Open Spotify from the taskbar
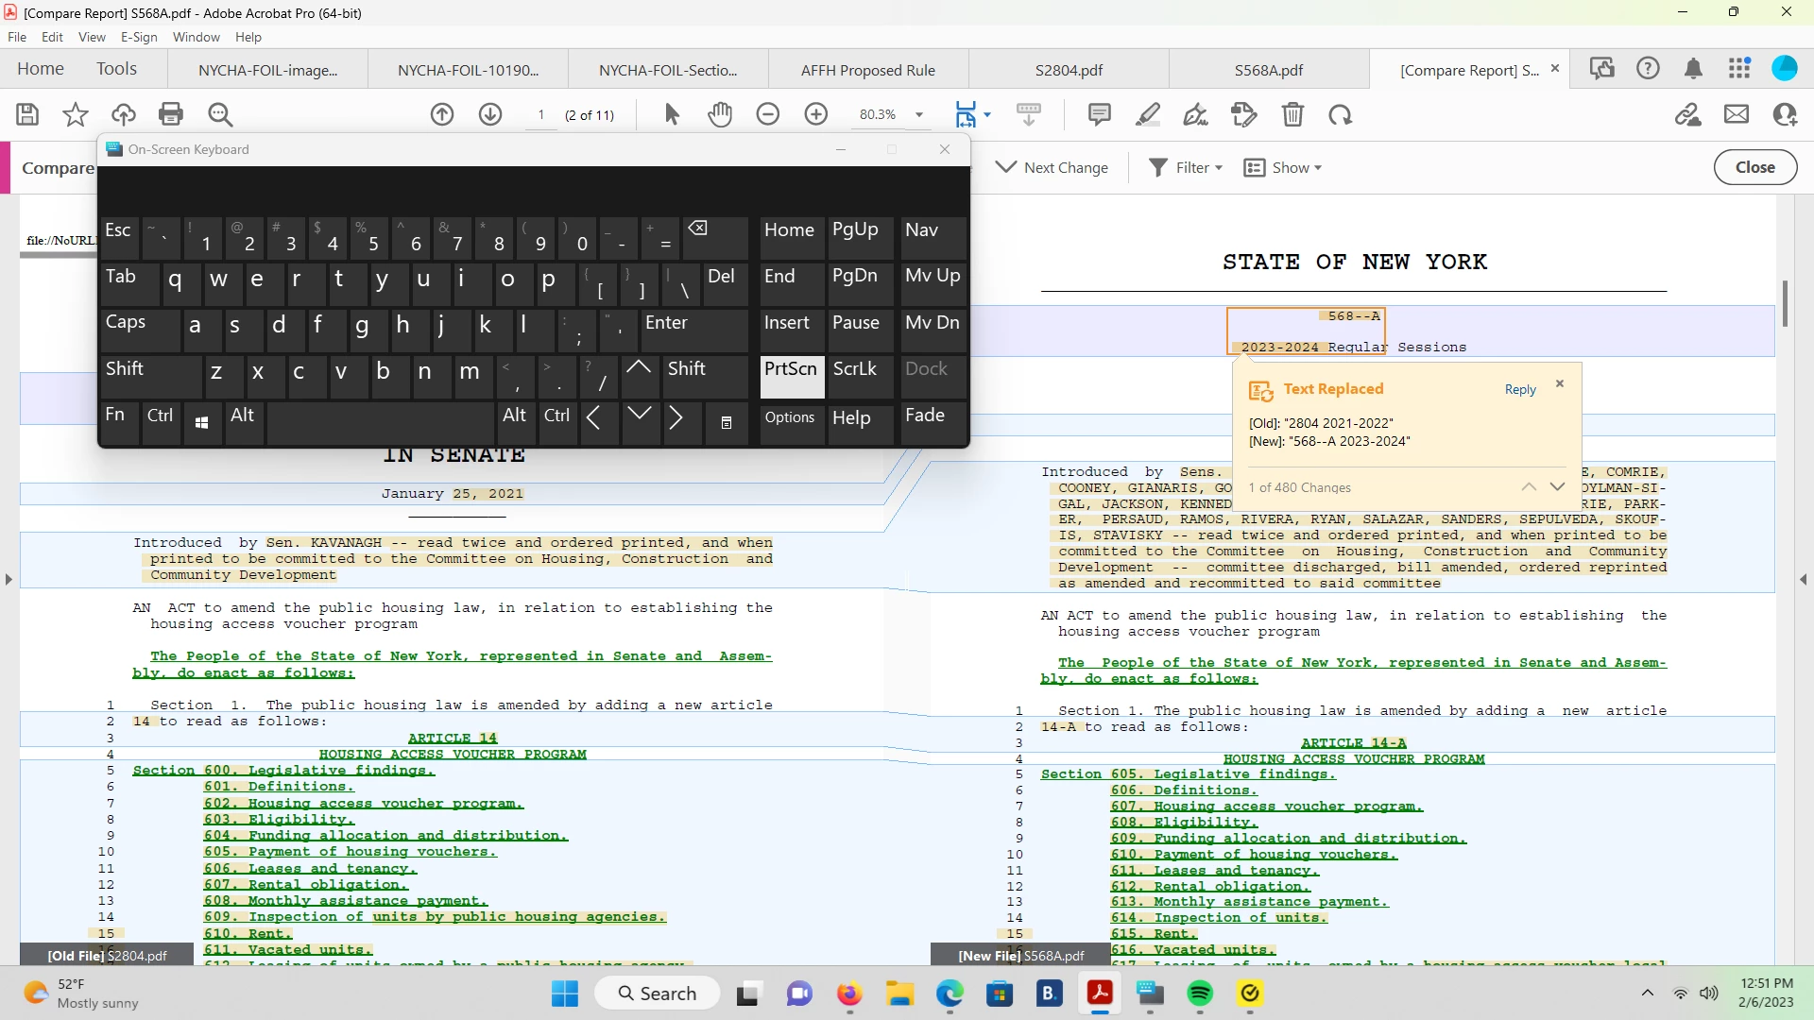 [1200, 994]
